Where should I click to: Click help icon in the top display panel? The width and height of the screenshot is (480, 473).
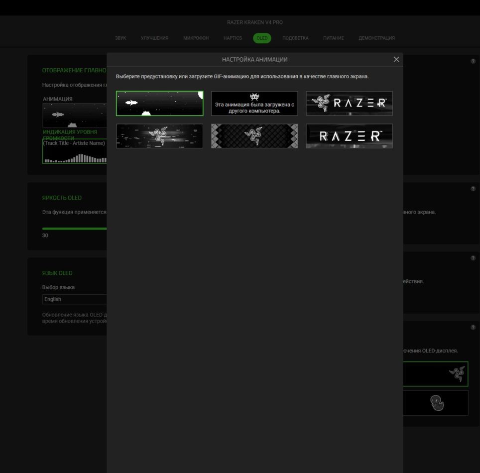tap(473, 61)
